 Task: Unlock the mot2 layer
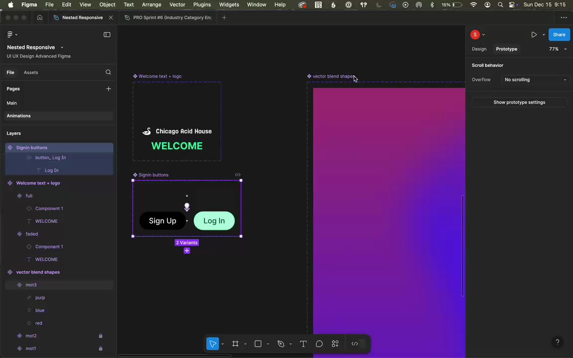pos(100,336)
